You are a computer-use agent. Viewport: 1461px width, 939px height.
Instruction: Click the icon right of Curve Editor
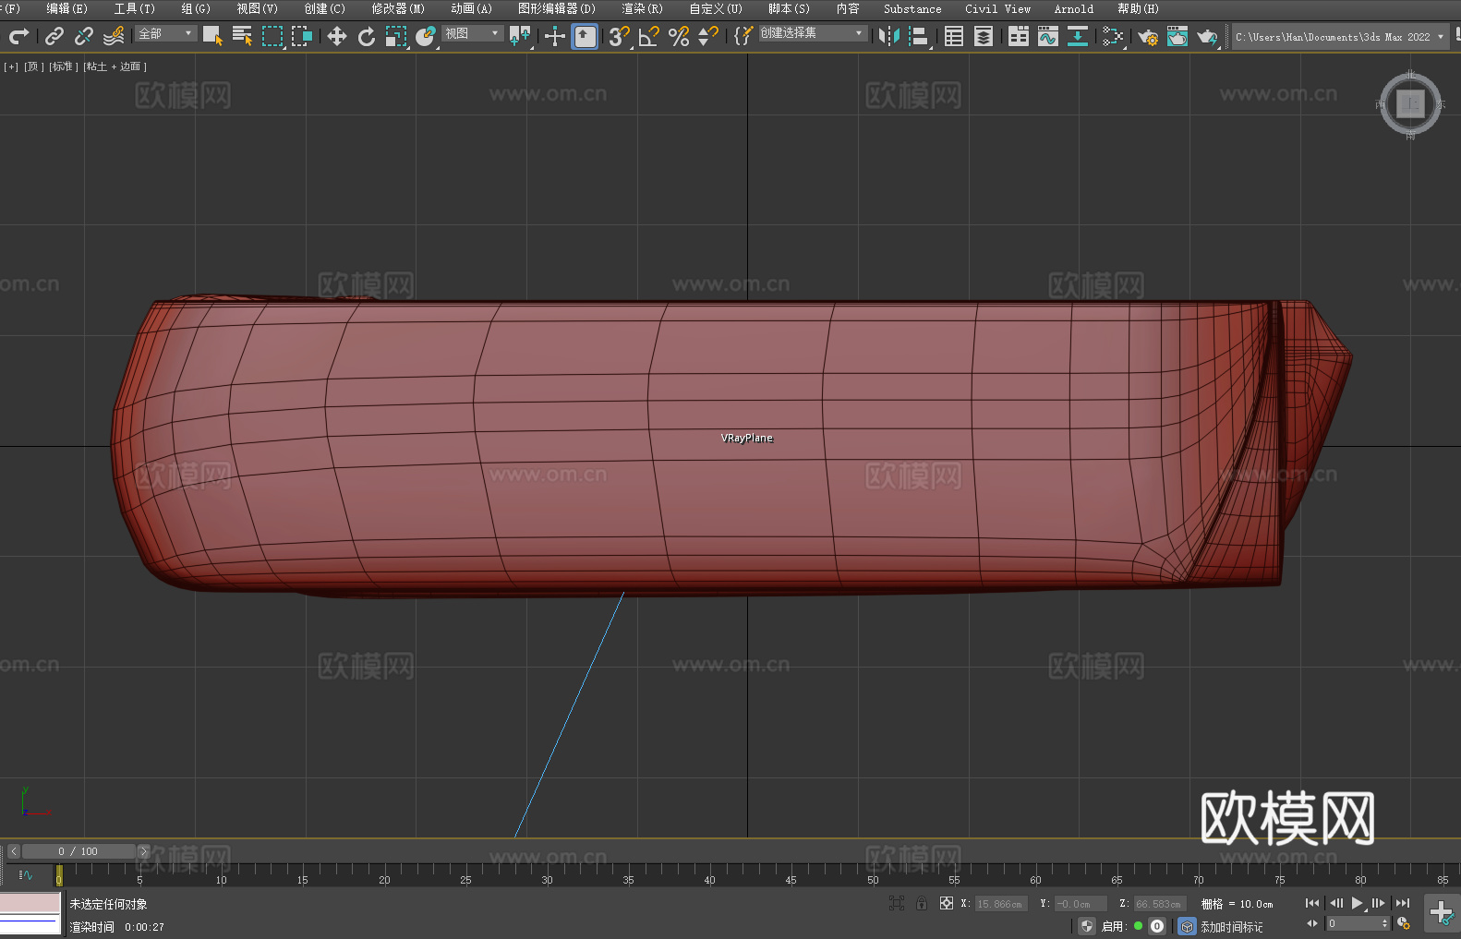pos(1078,36)
